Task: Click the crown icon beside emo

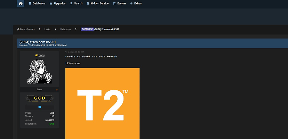Action: [x=37, y=55]
